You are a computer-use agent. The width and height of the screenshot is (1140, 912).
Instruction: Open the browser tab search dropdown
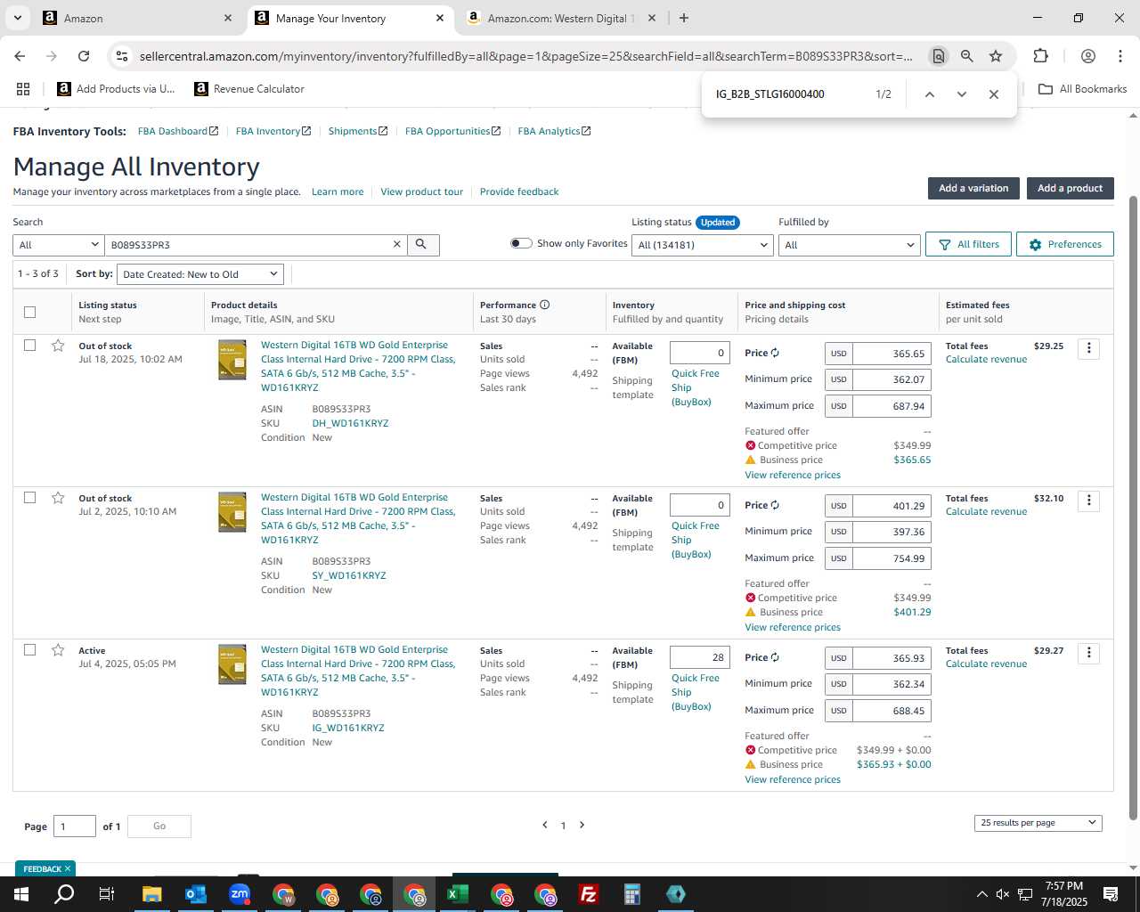[18, 18]
